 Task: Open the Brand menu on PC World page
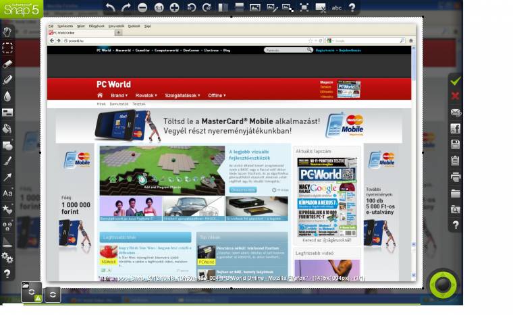point(119,96)
